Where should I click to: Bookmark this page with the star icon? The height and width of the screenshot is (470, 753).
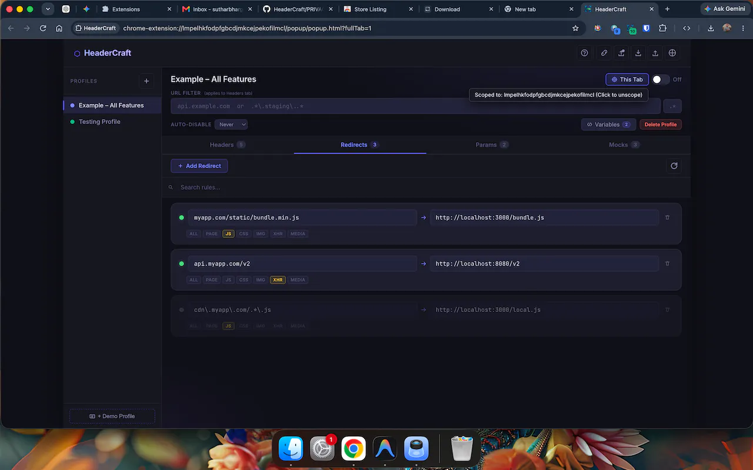pyautogui.click(x=575, y=28)
